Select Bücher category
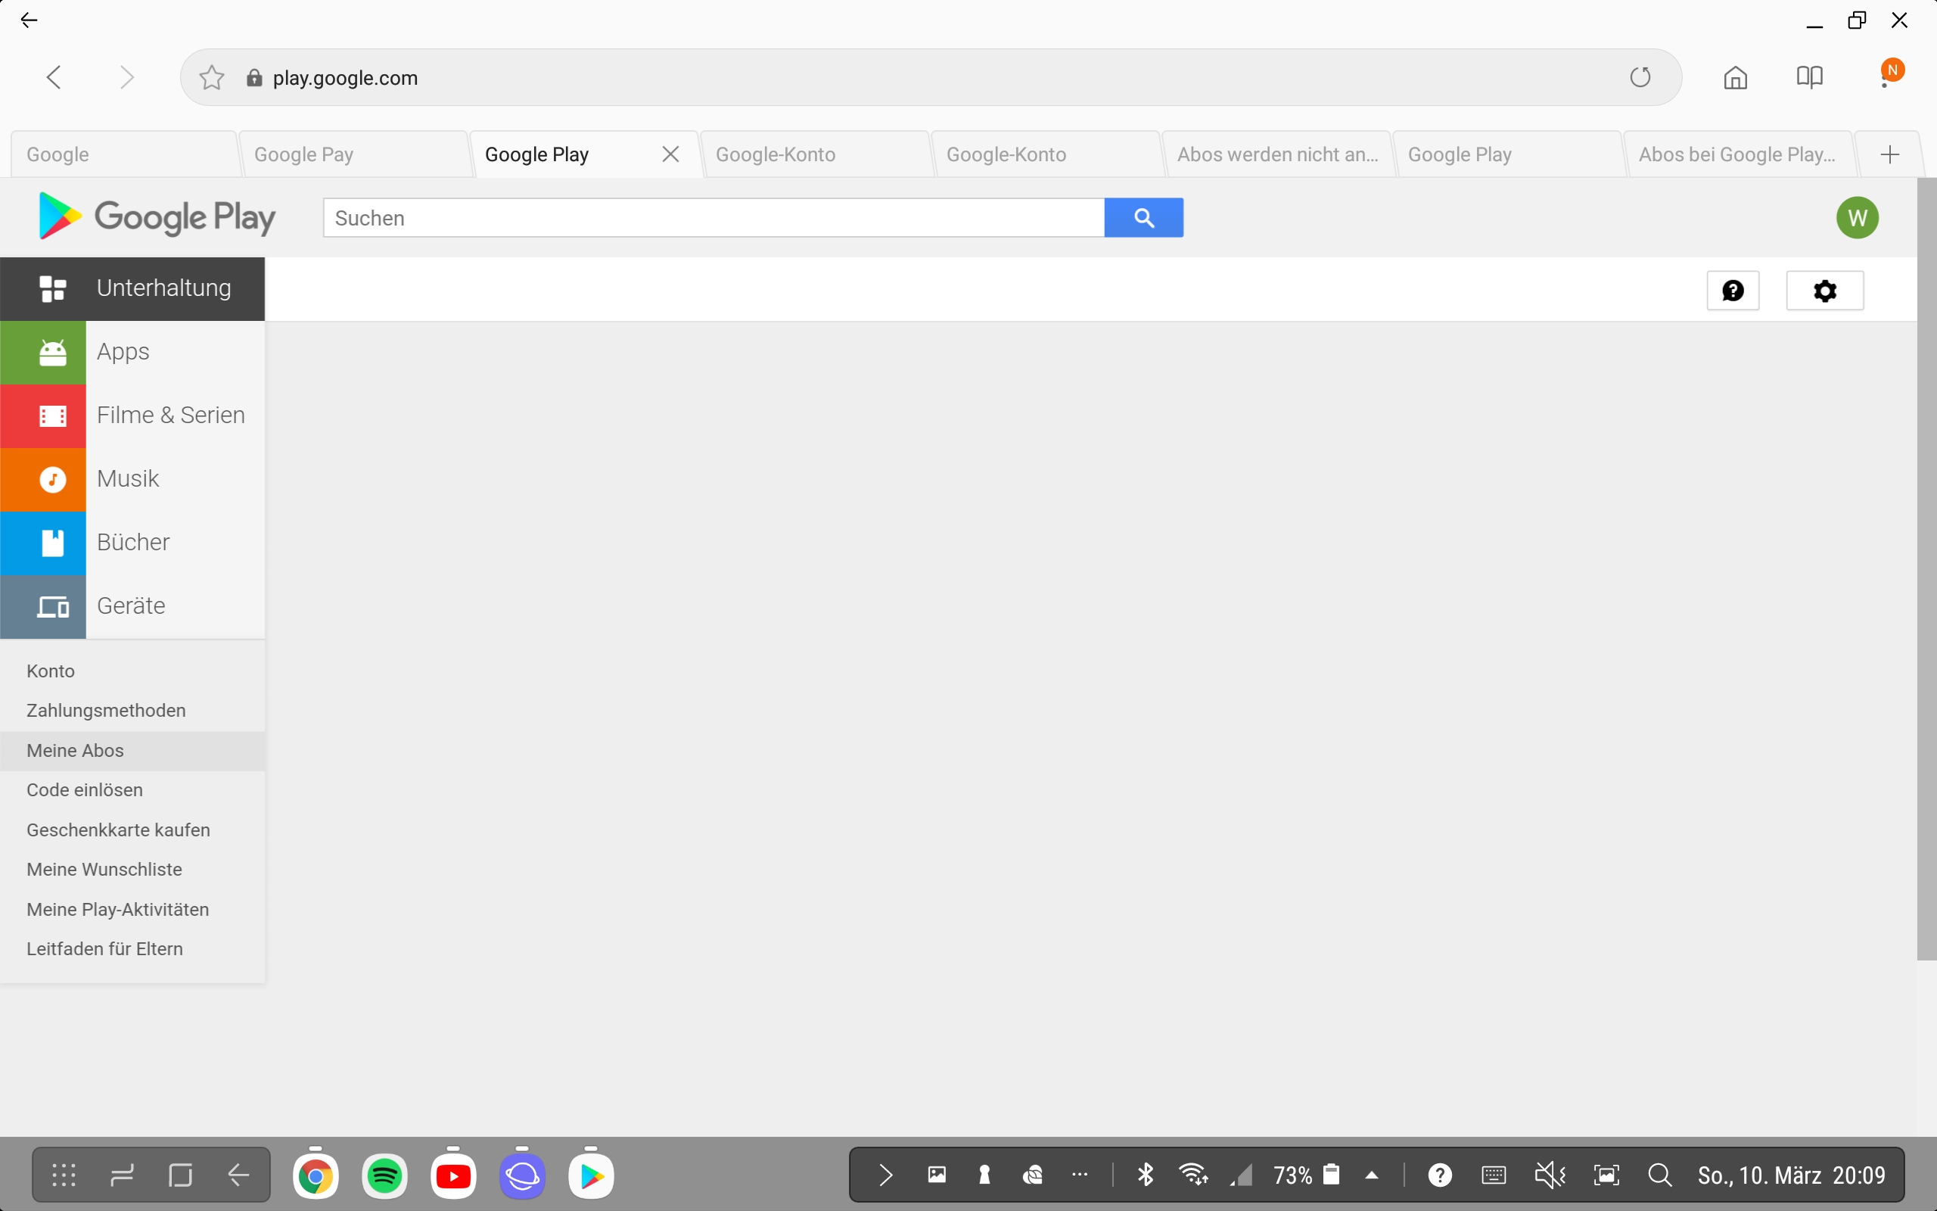Viewport: 1937px width, 1211px height. 133,543
